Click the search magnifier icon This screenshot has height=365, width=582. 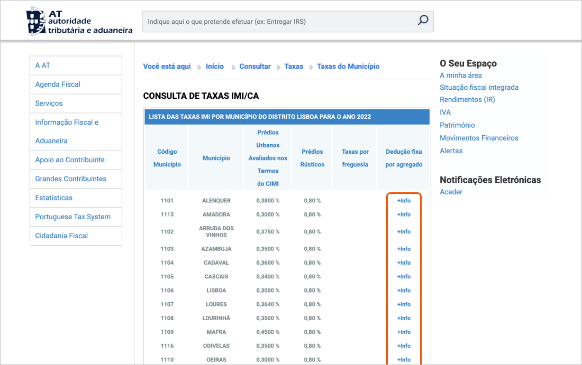click(423, 21)
